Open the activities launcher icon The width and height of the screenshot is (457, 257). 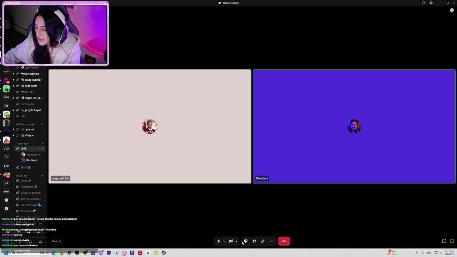tap(254, 241)
